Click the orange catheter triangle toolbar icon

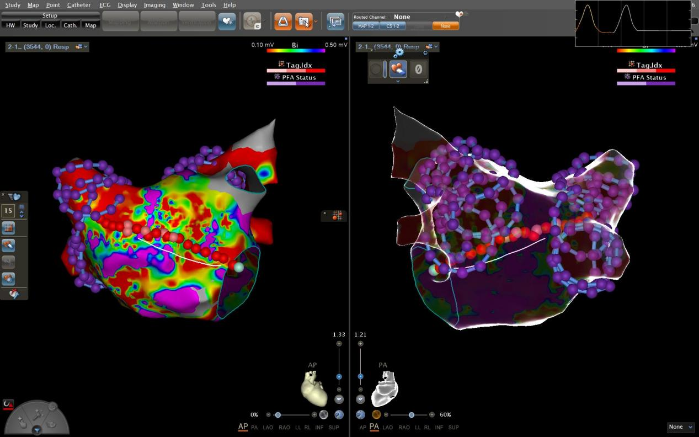click(283, 21)
